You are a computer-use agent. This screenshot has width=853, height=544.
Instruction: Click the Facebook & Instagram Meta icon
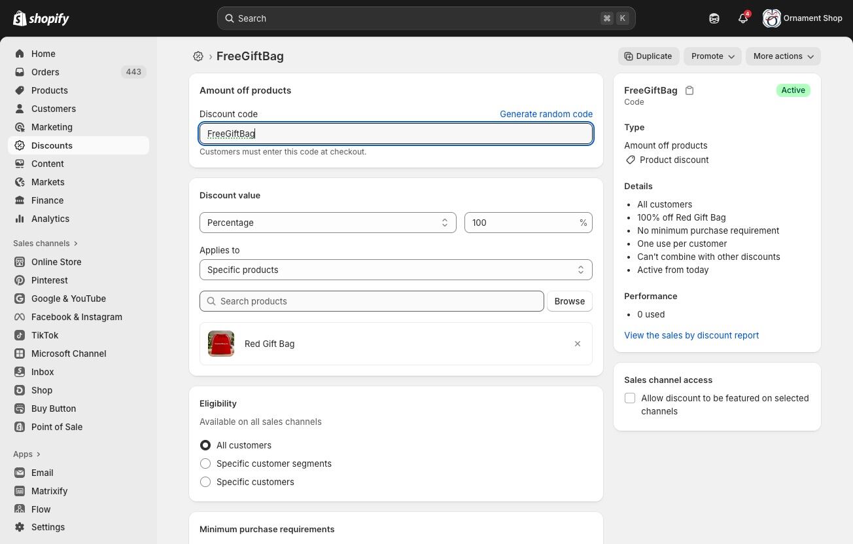click(20, 317)
